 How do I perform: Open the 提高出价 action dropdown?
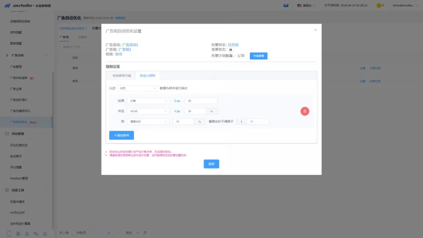(148, 122)
